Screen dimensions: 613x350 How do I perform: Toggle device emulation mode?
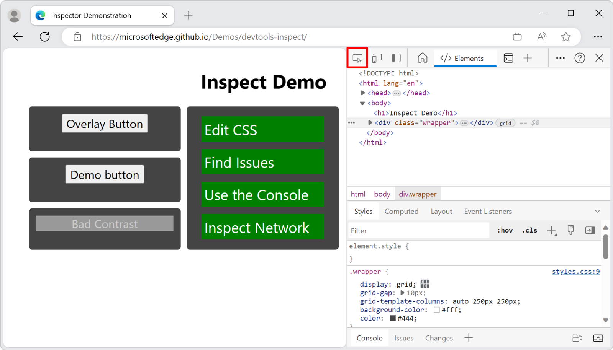coord(377,58)
